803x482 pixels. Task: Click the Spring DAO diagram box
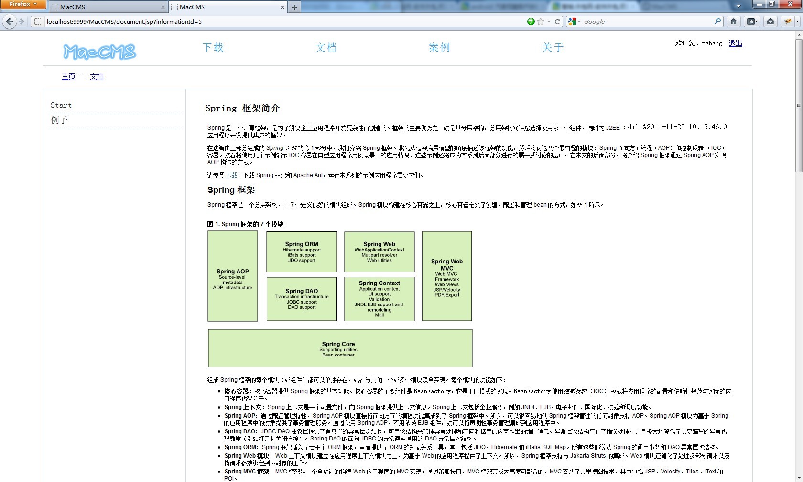(x=302, y=299)
